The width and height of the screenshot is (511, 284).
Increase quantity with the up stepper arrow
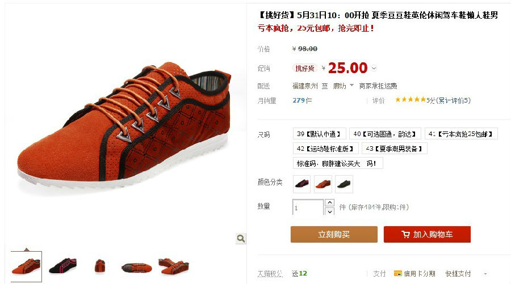(x=330, y=203)
